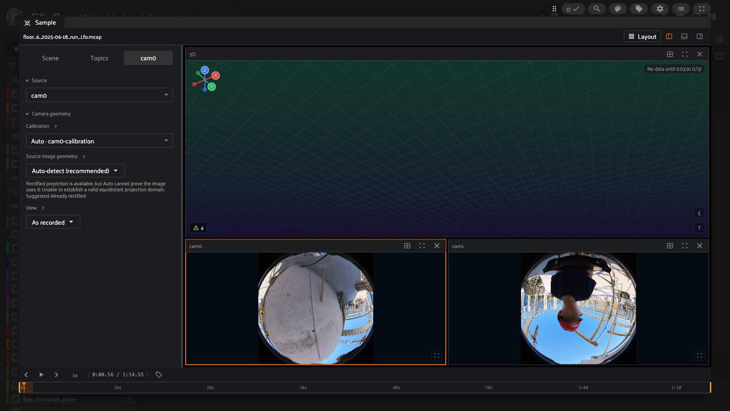Fit the cam1 image with its corner icon
The image size is (730, 411).
tap(699, 355)
